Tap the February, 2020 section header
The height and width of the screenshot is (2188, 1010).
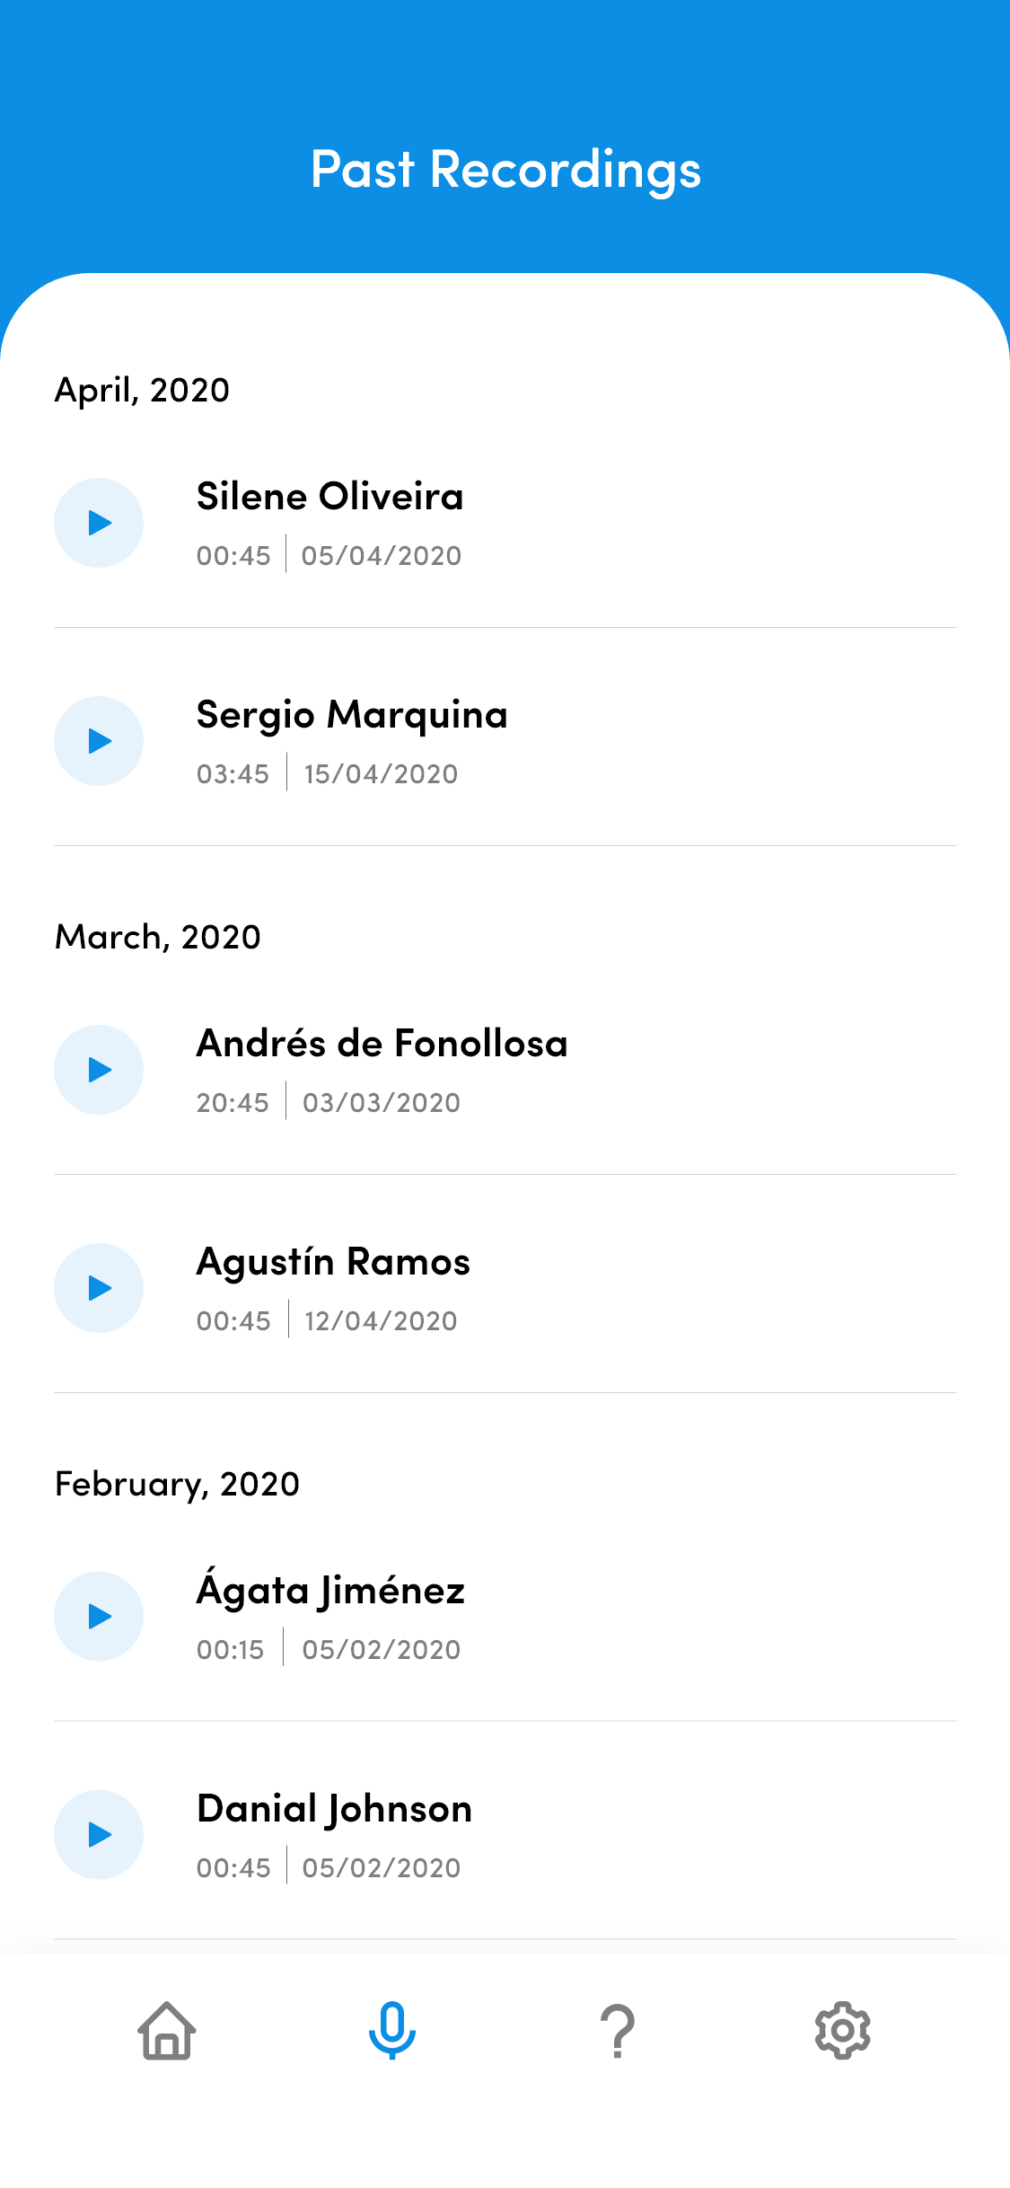click(177, 1485)
